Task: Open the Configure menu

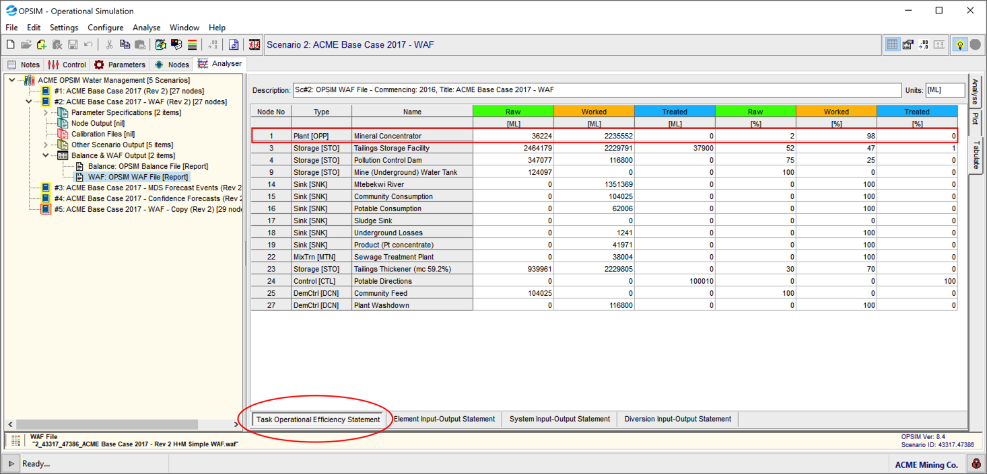Action: [x=105, y=28]
